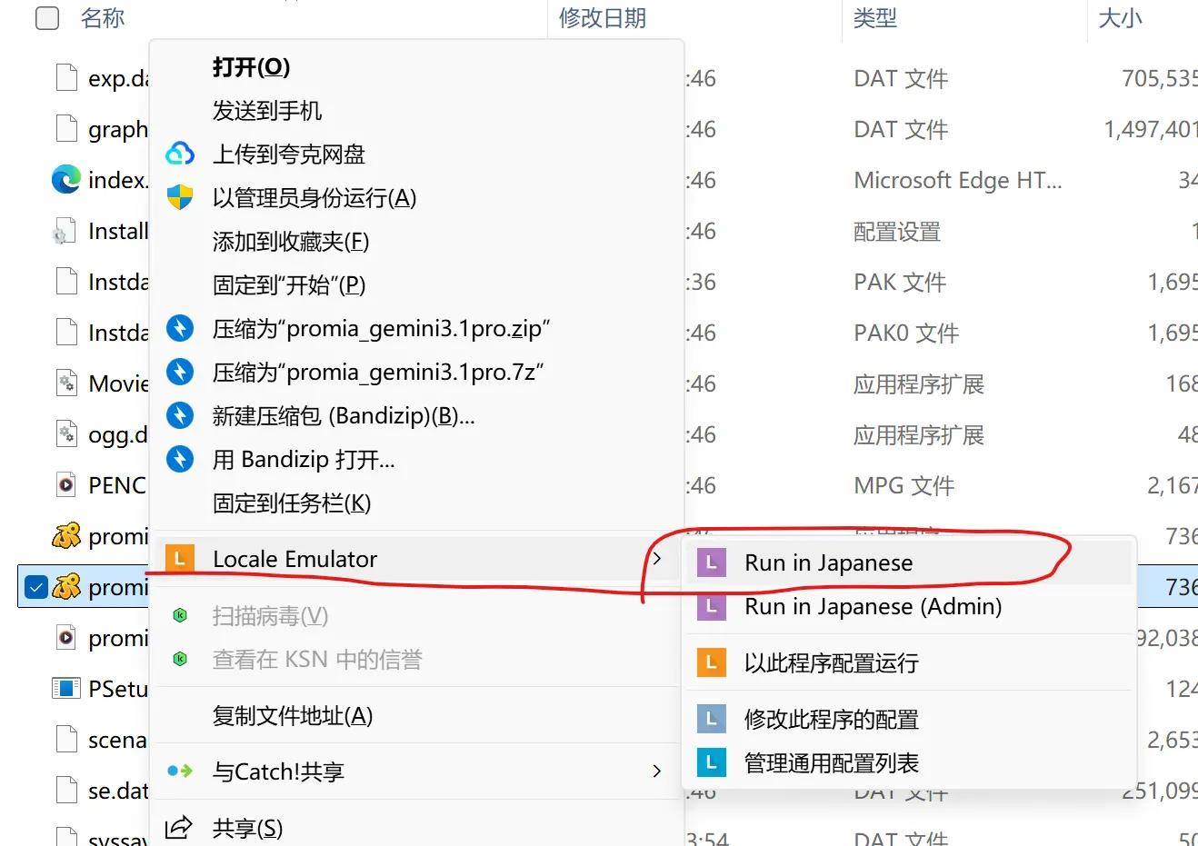Choose 打开(O) from the context menu

(251, 66)
